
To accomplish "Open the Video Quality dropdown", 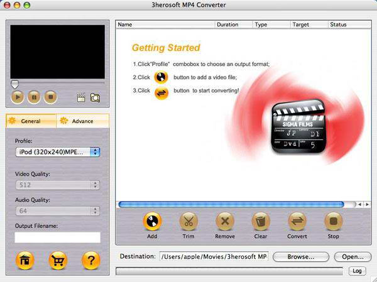I will click(57, 185).
